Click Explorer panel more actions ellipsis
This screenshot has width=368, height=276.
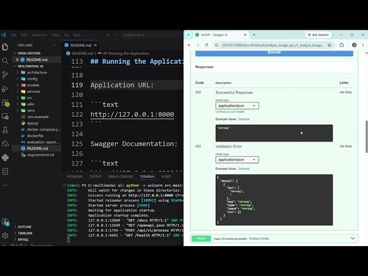coord(54,45)
